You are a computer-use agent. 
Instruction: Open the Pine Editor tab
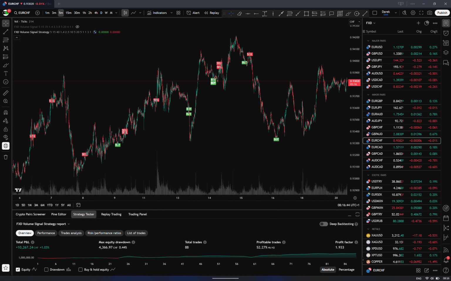click(59, 214)
